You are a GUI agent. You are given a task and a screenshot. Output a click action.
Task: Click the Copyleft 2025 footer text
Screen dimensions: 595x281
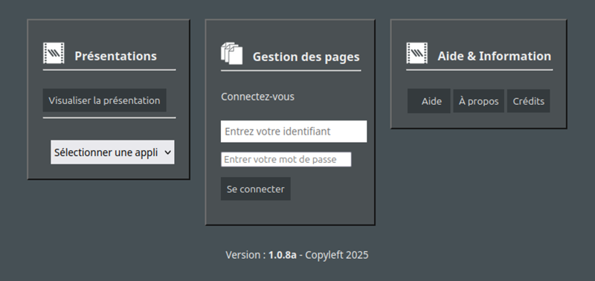pos(337,255)
